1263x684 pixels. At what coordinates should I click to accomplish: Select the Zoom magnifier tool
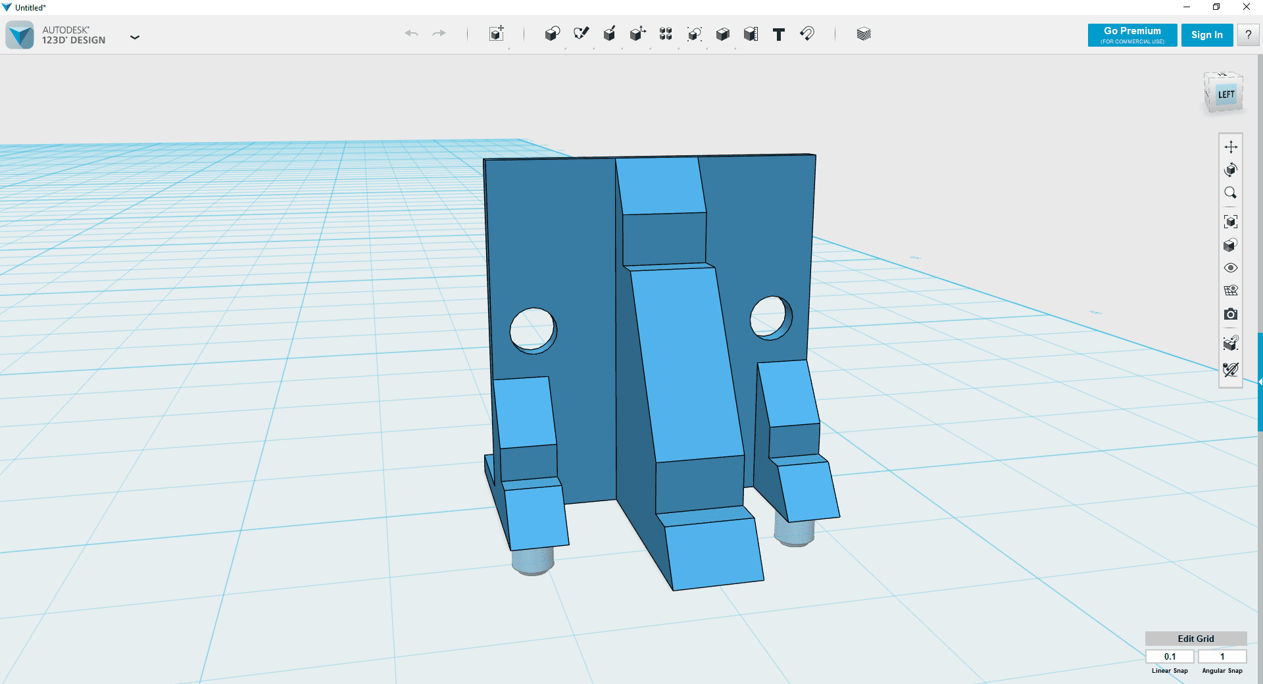pos(1231,193)
